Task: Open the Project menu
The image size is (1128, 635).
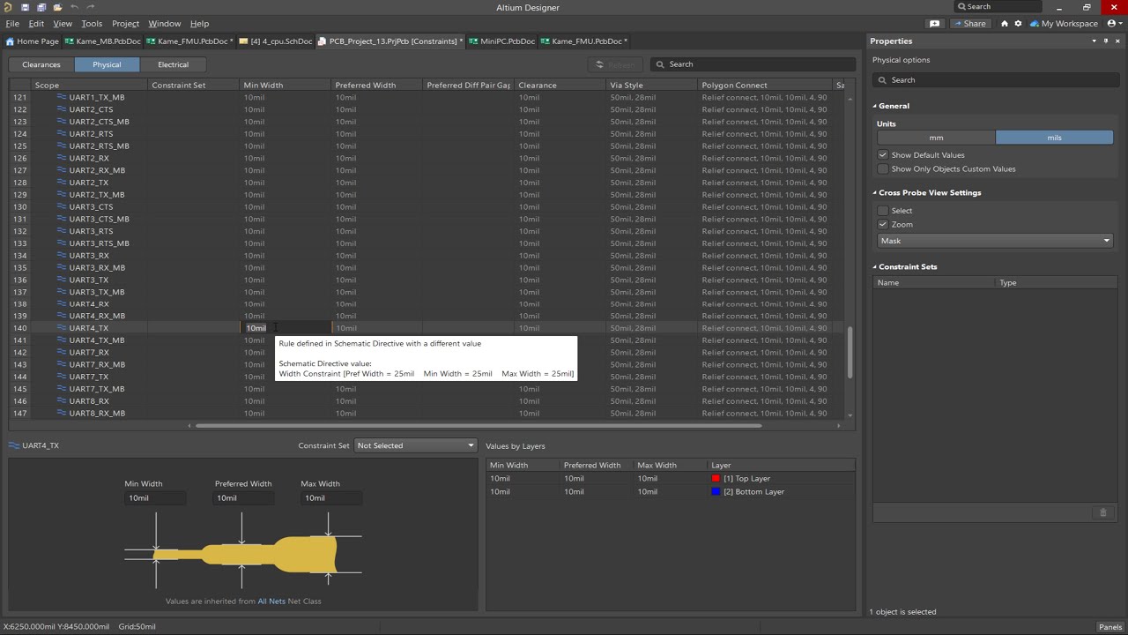Action: tap(125, 24)
